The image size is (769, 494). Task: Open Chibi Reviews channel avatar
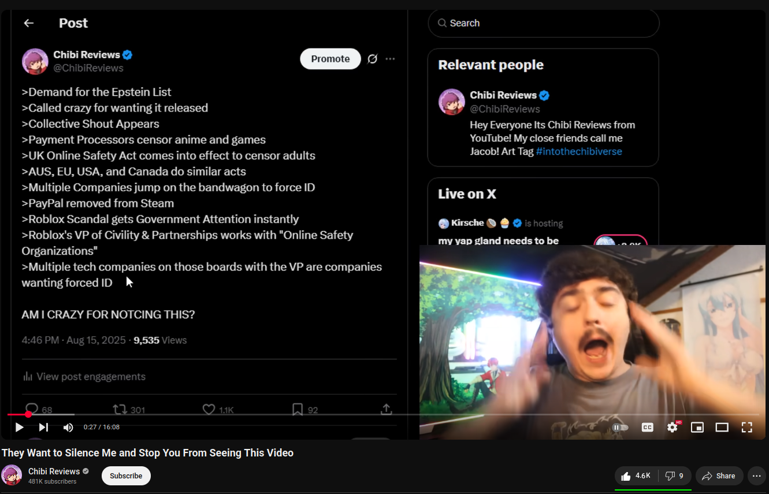click(x=12, y=476)
